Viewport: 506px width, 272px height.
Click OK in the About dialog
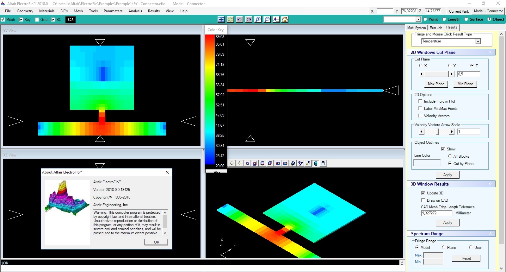point(157,242)
